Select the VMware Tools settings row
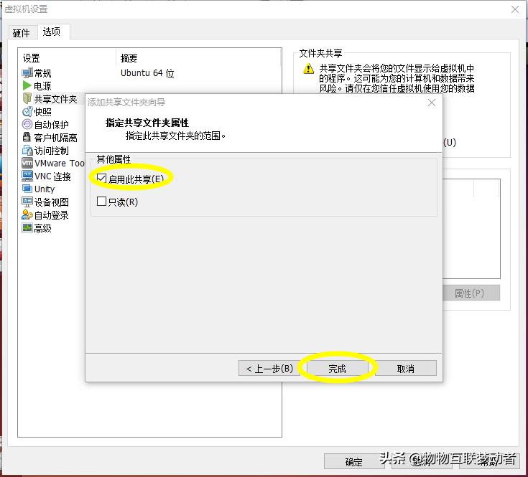The image size is (528, 477). tap(53, 163)
